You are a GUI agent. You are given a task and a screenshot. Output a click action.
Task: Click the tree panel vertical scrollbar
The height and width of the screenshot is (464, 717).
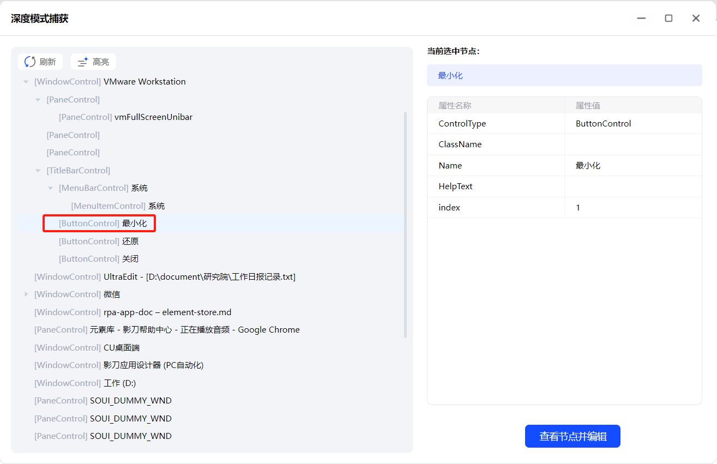(x=405, y=224)
